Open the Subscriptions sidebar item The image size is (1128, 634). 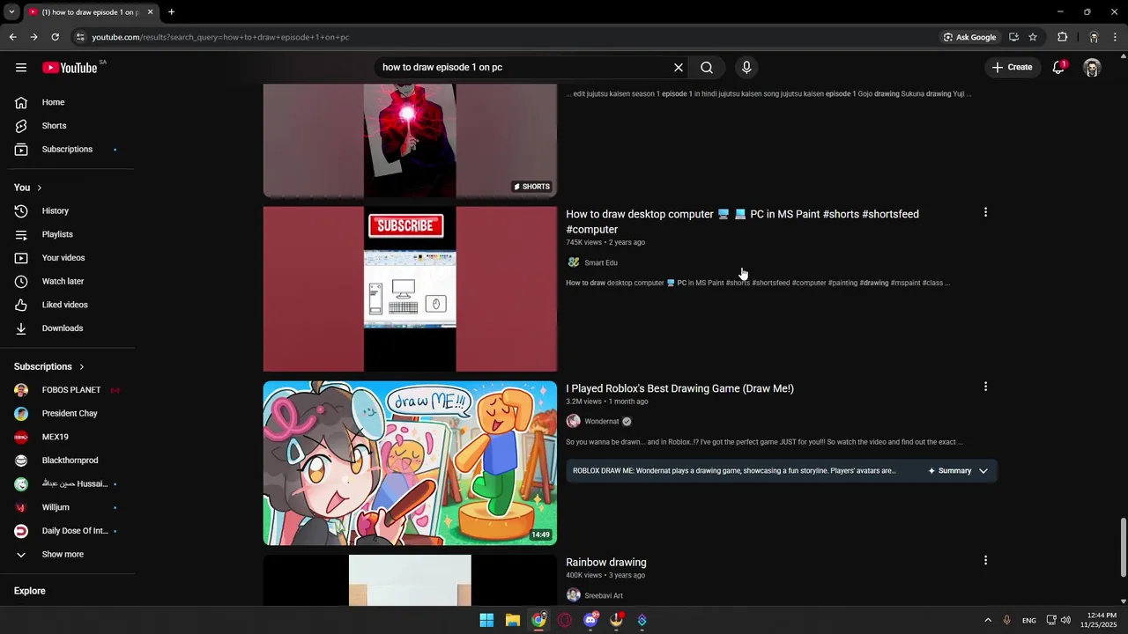click(69, 150)
